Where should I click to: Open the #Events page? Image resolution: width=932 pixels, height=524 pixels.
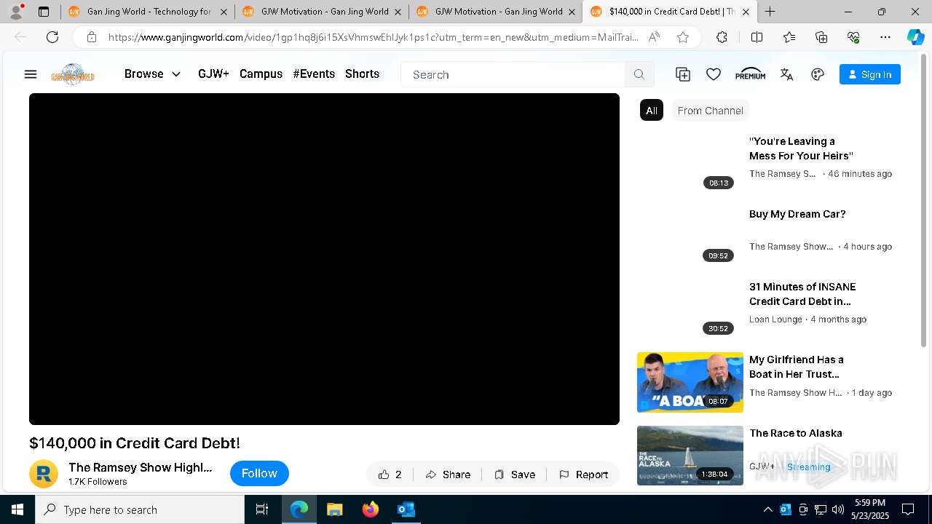314,74
